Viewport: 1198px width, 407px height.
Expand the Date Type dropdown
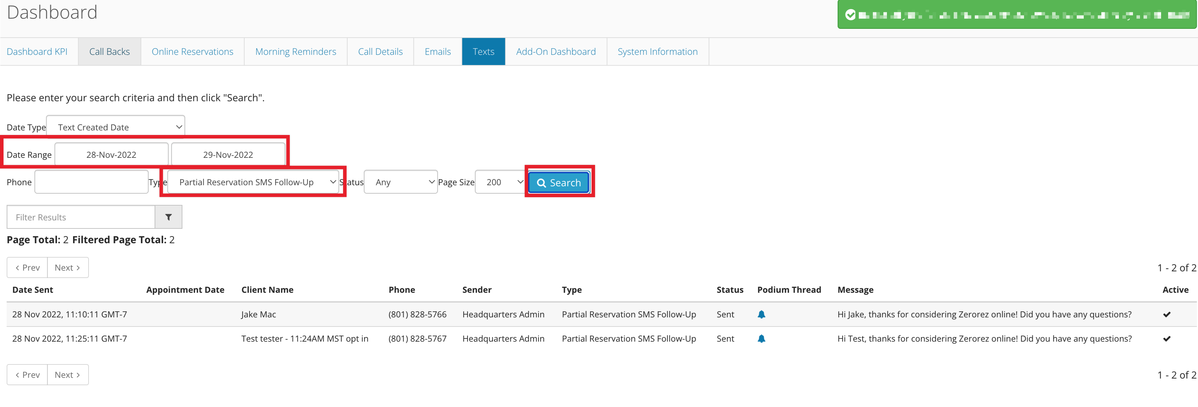coord(116,127)
